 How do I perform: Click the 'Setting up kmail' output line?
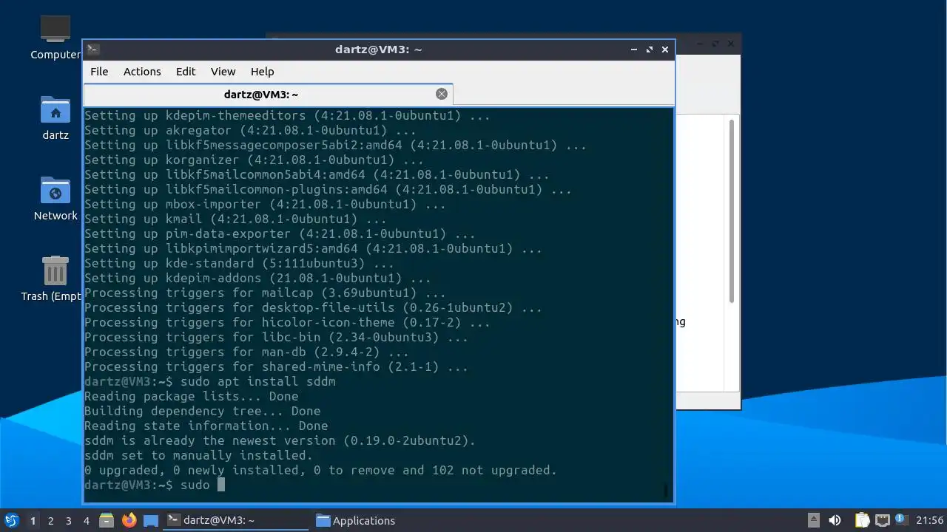point(235,219)
